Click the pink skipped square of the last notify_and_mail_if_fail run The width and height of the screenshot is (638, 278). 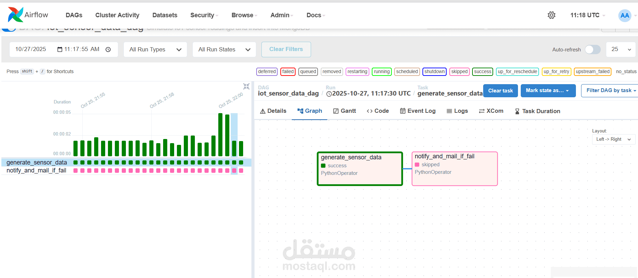click(241, 170)
